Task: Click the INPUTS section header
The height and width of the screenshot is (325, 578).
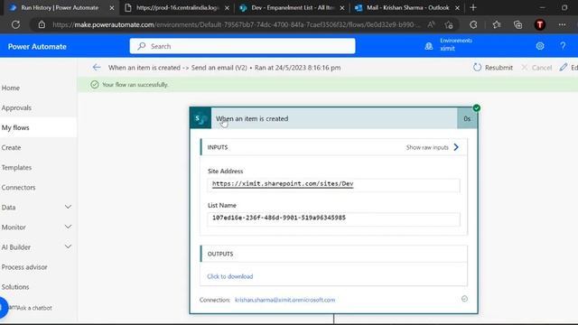Action: [333, 147]
